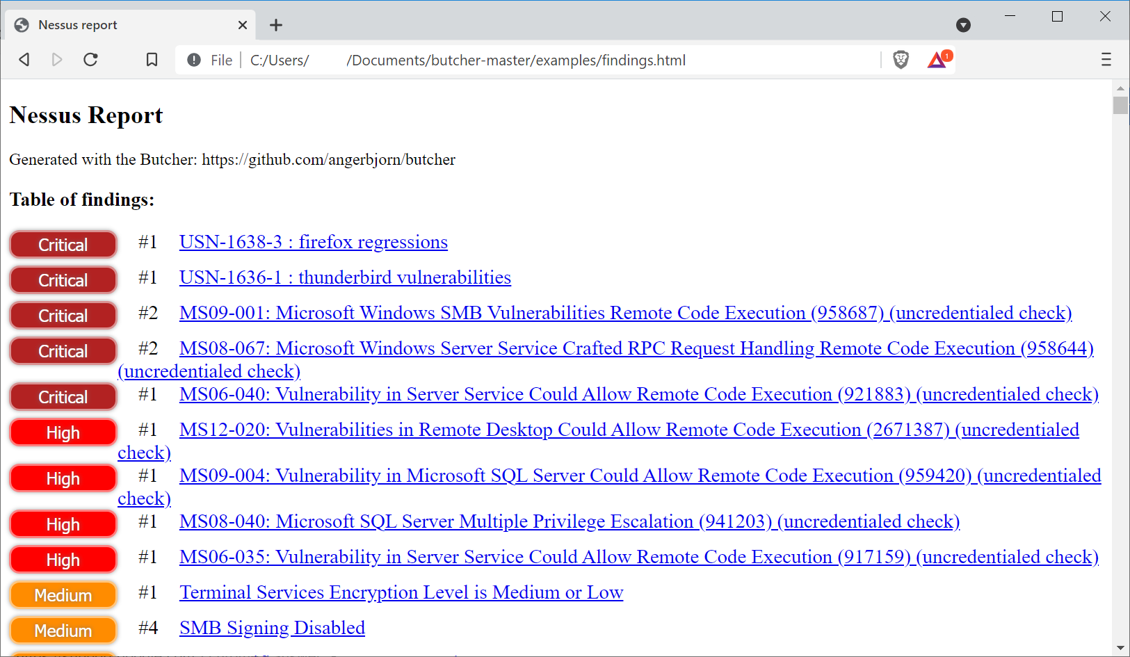The width and height of the screenshot is (1130, 657).
Task: Click count #2 beside MS09-001 link
Action: 148,313
